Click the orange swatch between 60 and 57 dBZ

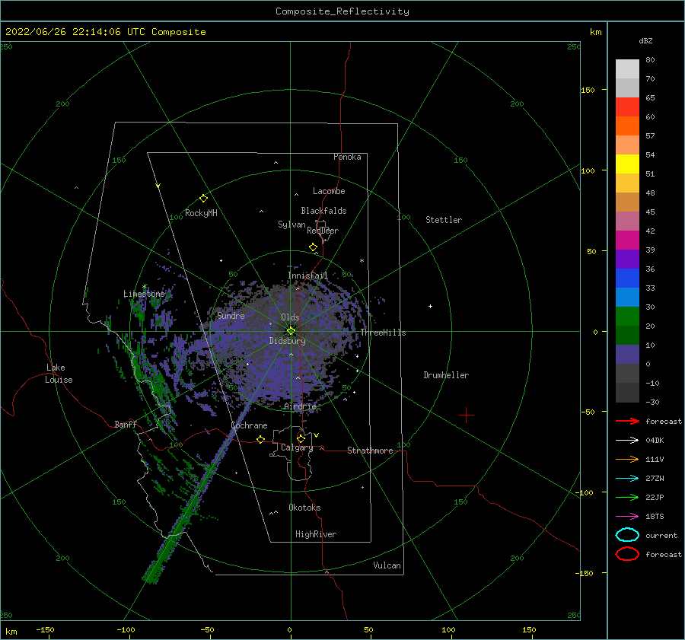tap(627, 126)
